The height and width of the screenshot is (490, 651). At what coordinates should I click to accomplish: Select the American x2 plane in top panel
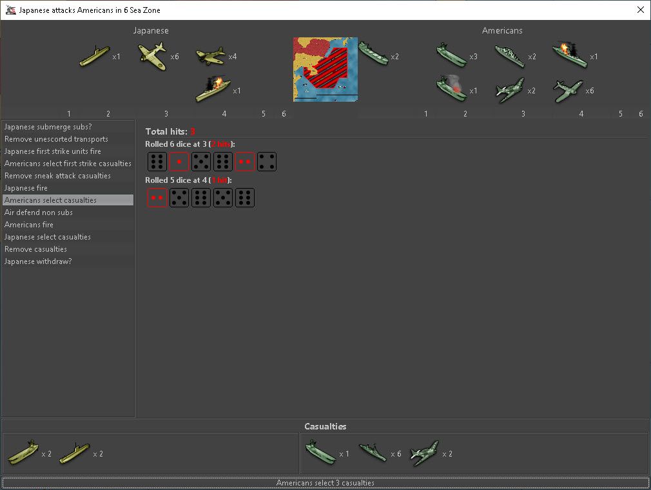pos(510,91)
